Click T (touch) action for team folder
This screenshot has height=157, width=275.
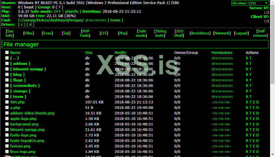(250, 97)
